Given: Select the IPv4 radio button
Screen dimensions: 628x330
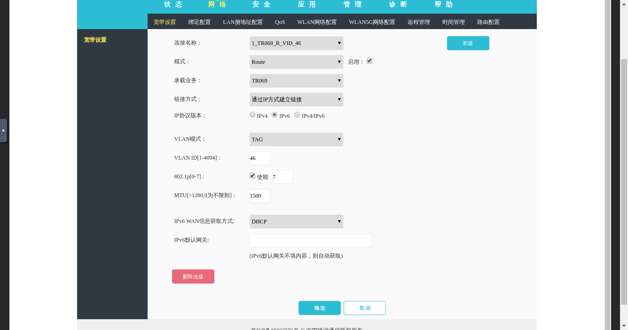Looking at the screenshot, I should (x=252, y=115).
